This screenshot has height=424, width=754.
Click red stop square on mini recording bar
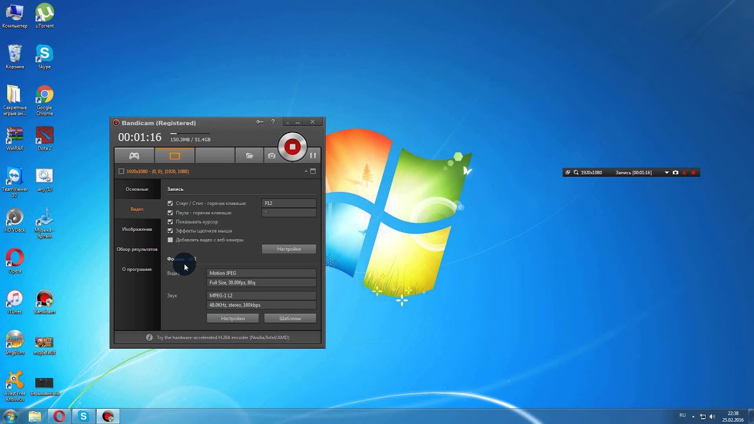pos(693,173)
